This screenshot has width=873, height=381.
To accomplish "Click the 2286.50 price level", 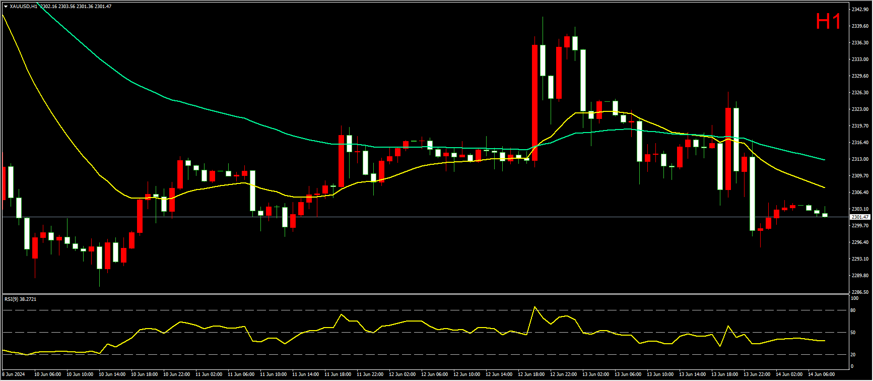I will click(859, 292).
